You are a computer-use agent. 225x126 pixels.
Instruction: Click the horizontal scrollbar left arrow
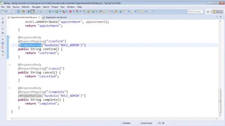pos(12,119)
